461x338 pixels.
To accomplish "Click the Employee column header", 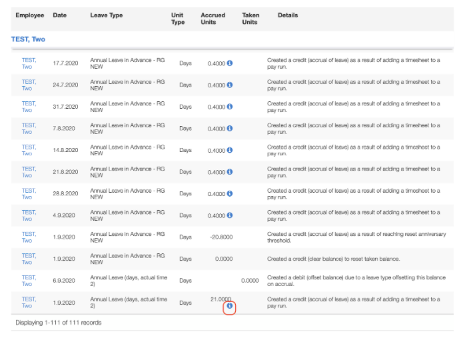I will coord(29,15).
